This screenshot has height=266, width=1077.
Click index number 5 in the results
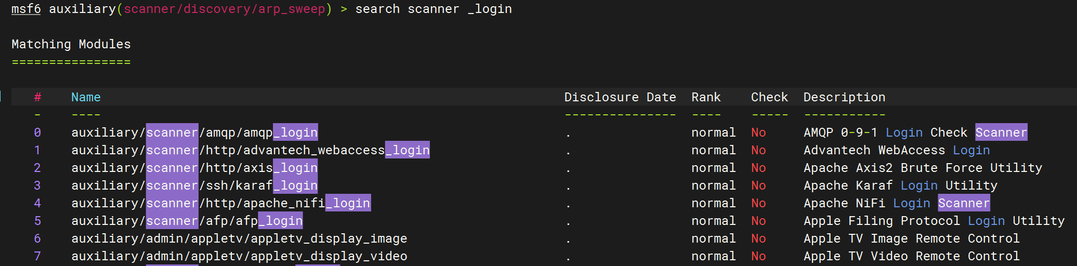tap(37, 221)
